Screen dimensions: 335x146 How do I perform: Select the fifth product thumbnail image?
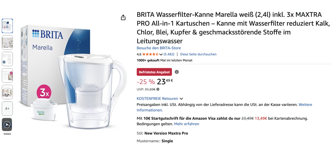[x=7, y=92]
